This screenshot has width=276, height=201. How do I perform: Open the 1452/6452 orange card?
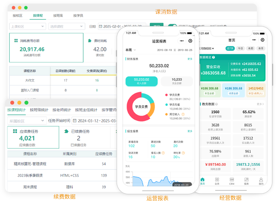pos(256,90)
